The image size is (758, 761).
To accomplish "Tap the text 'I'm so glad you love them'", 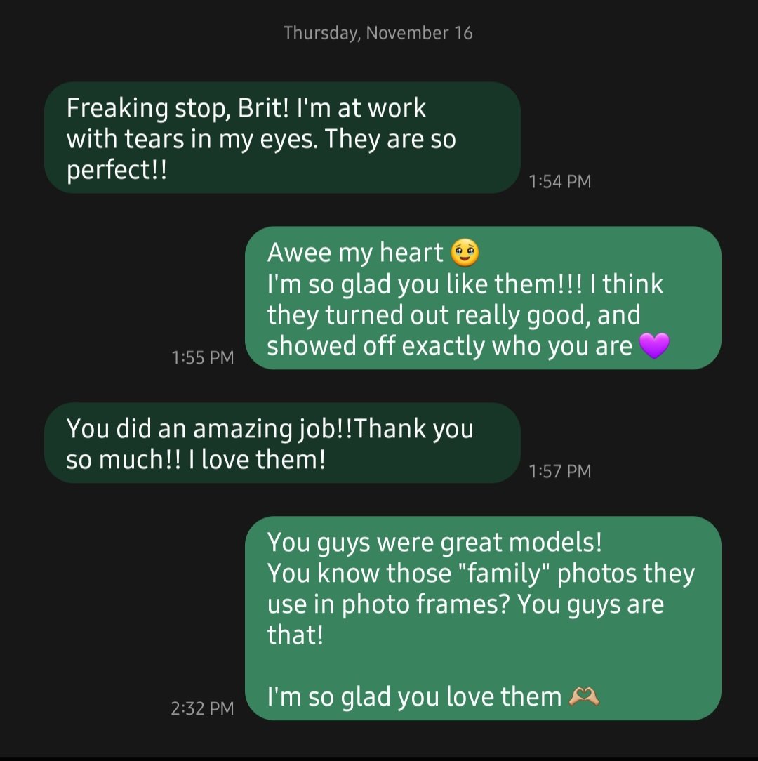I will (414, 697).
